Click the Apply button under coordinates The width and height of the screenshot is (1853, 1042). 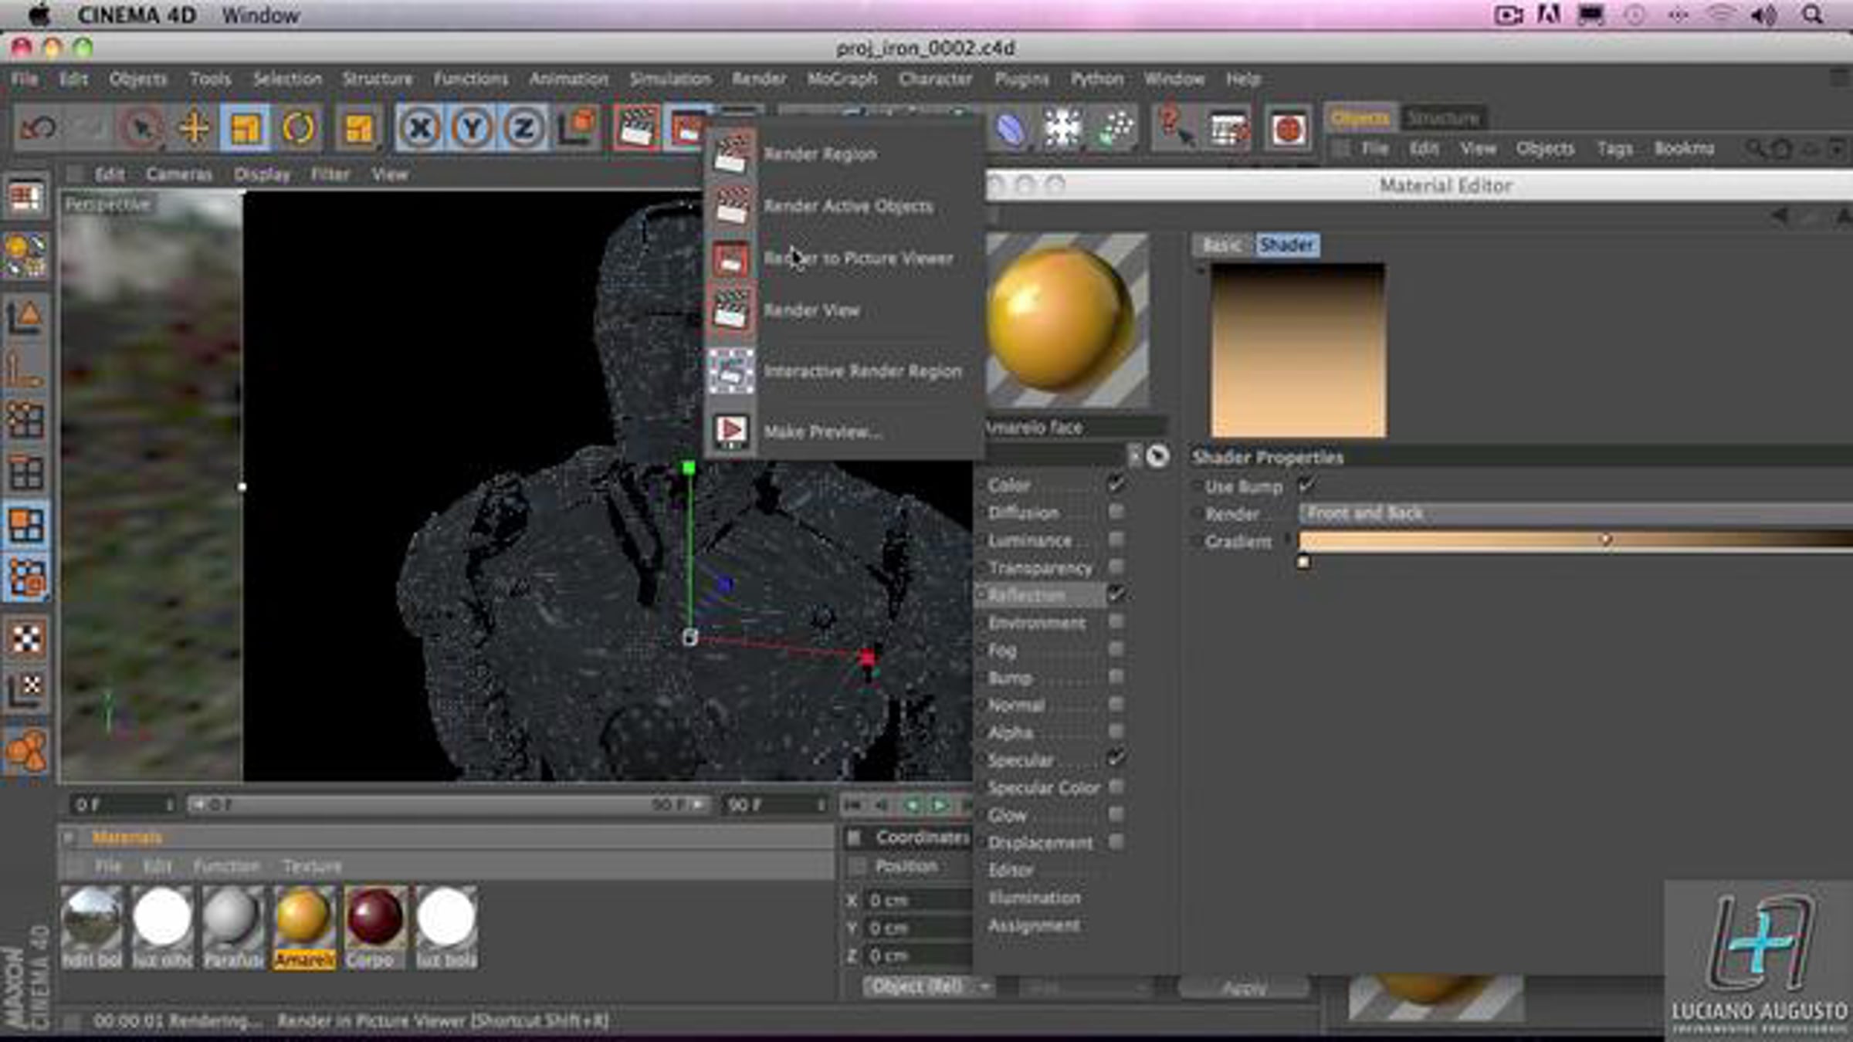(x=1244, y=987)
